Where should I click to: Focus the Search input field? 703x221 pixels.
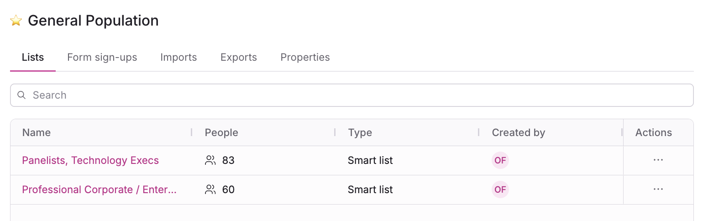356,95
